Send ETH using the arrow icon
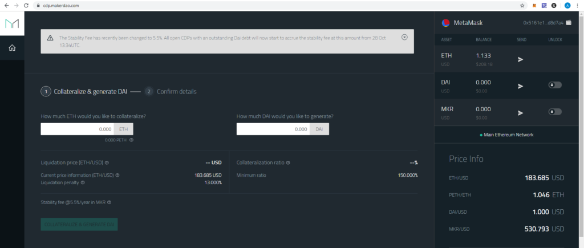 [x=520, y=59]
